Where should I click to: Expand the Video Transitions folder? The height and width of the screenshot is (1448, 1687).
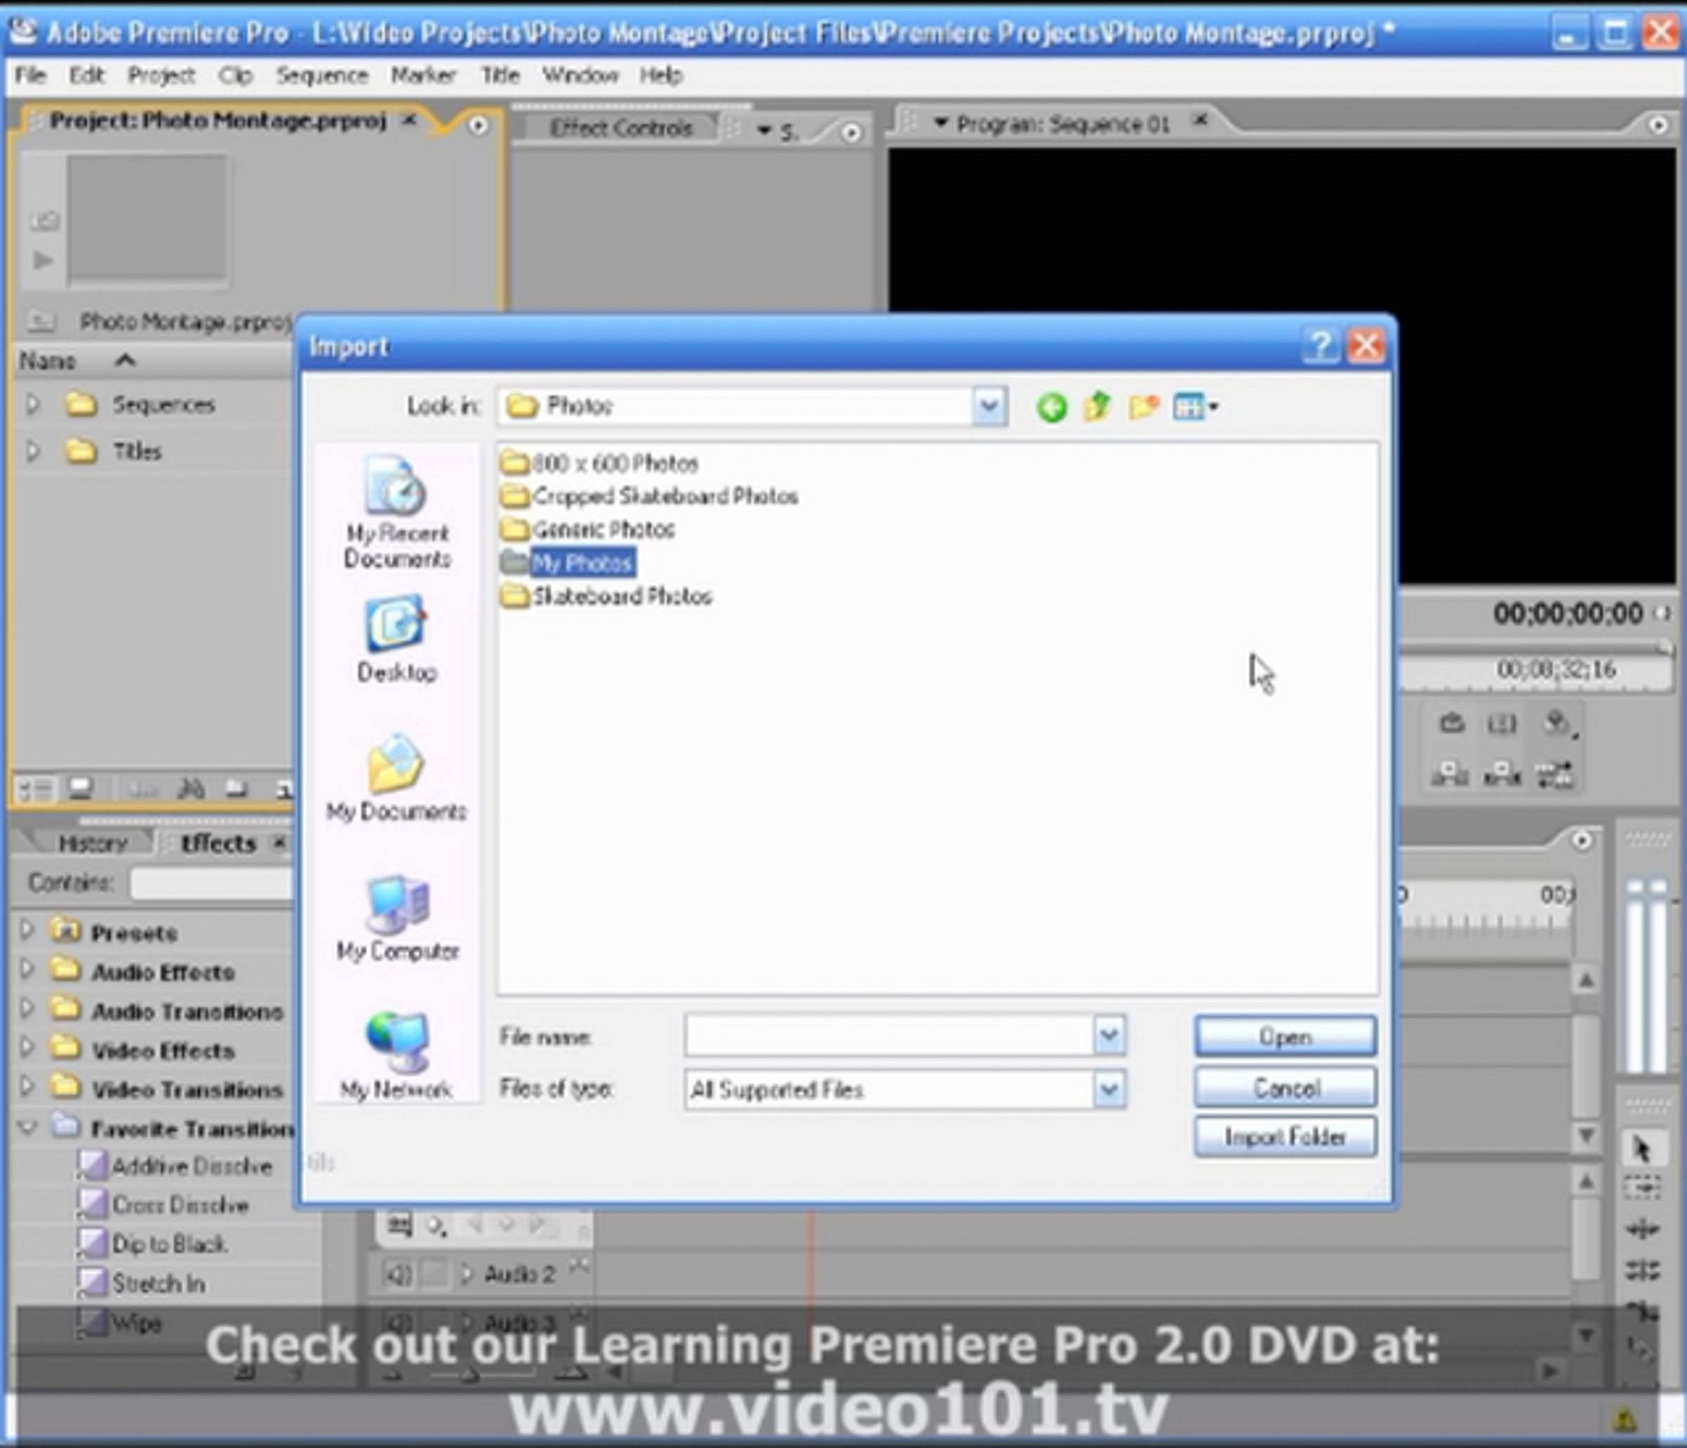[x=27, y=1087]
